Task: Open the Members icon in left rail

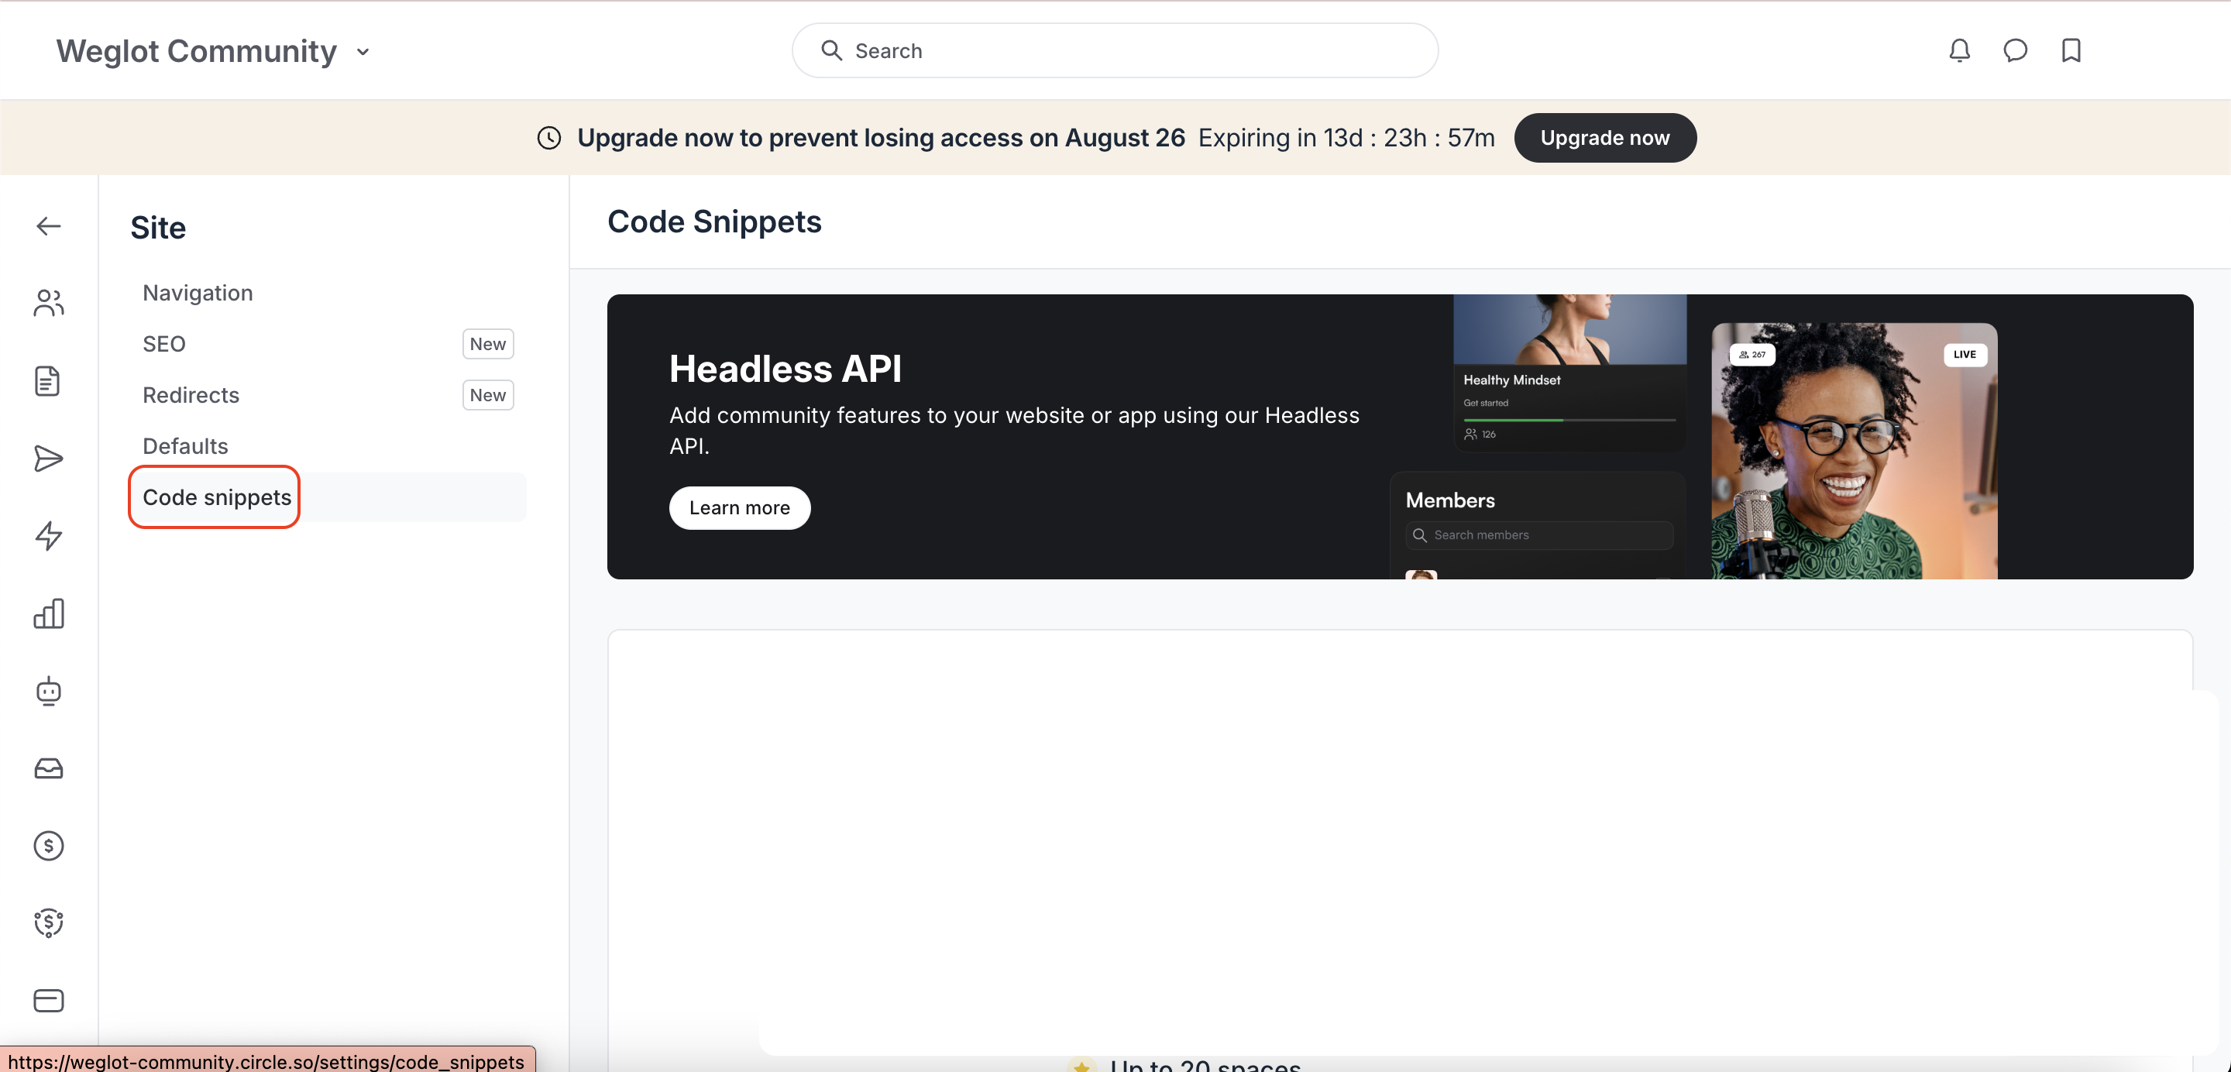Action: [49, 303]
